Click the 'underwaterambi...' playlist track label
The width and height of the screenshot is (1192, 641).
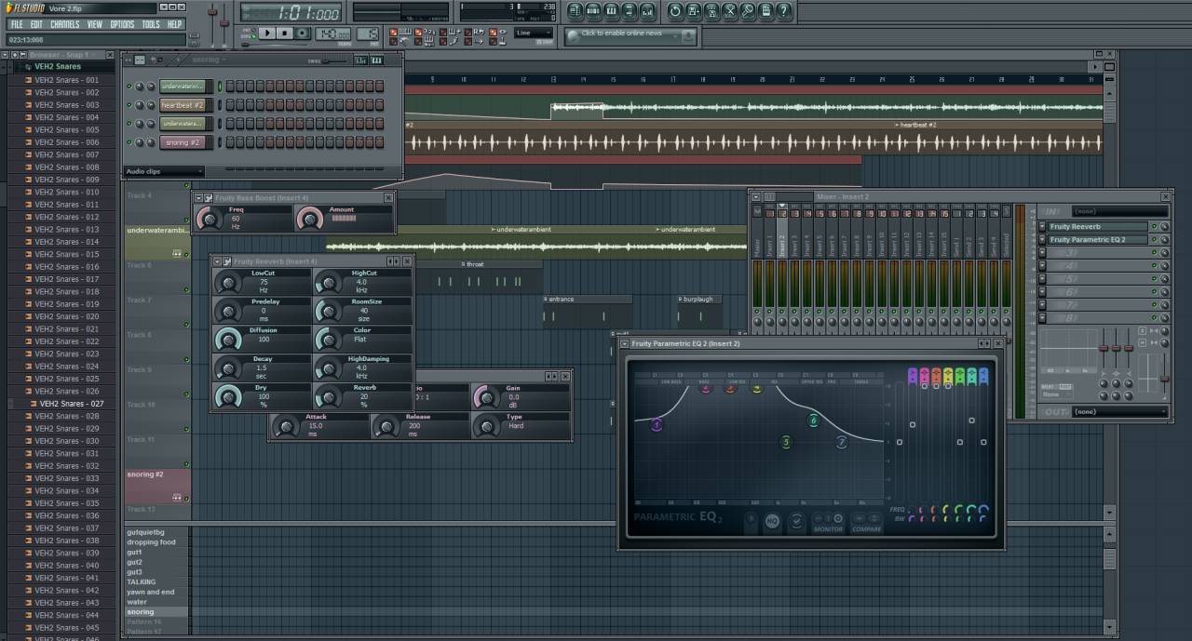(x=157, y=230)
